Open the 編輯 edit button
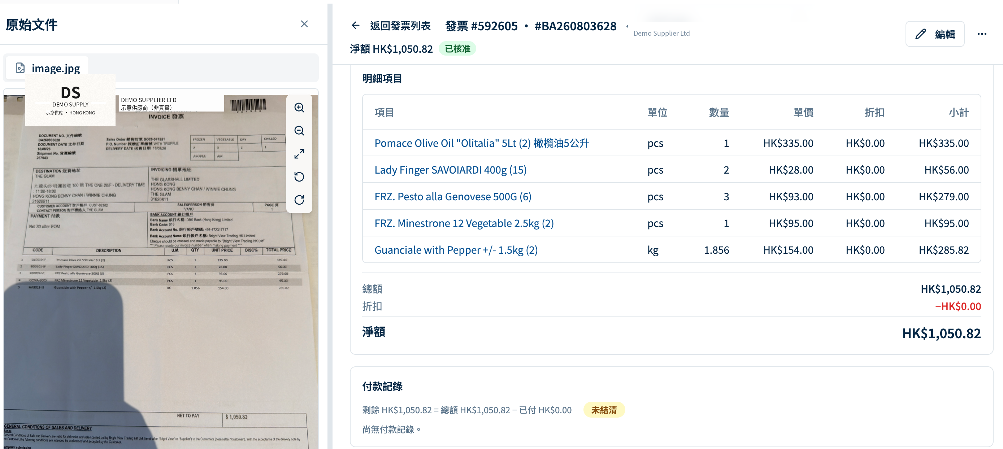Screen dimensions: 1003x449 point(935,34)
